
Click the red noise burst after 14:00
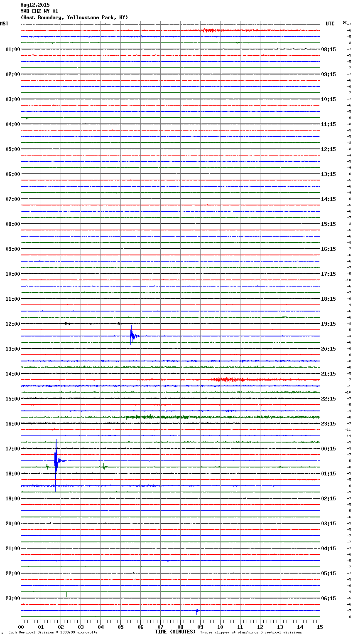(228, 380)
